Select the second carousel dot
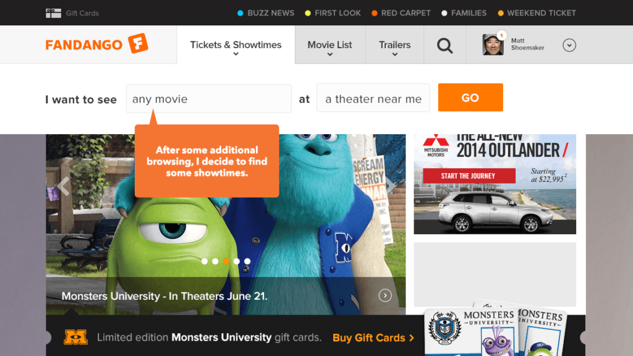The image size is (633, 356). tap(215, 261)
